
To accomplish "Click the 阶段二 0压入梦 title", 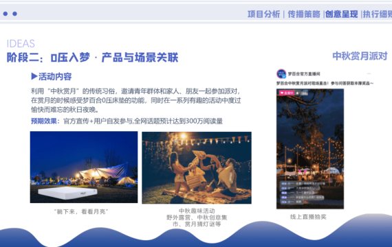I will (93, 58).
